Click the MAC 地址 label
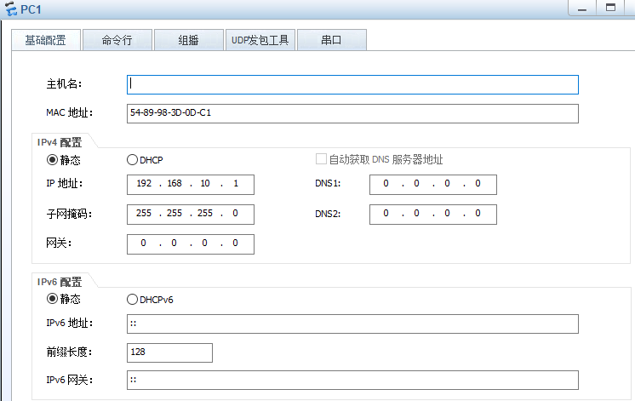Viewport: 635px width, 401px height. [69, 112]
